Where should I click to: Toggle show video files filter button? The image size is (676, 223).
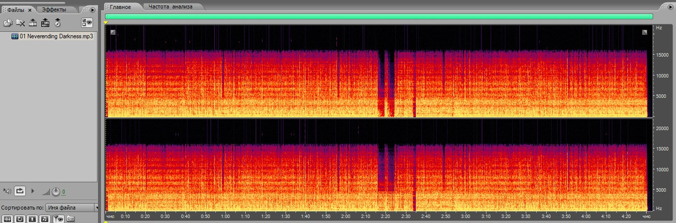tap(32, 219)
